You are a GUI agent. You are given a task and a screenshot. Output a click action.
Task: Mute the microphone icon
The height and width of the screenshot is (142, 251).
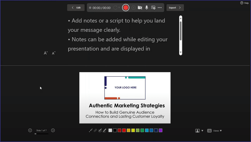coord(147,8)
